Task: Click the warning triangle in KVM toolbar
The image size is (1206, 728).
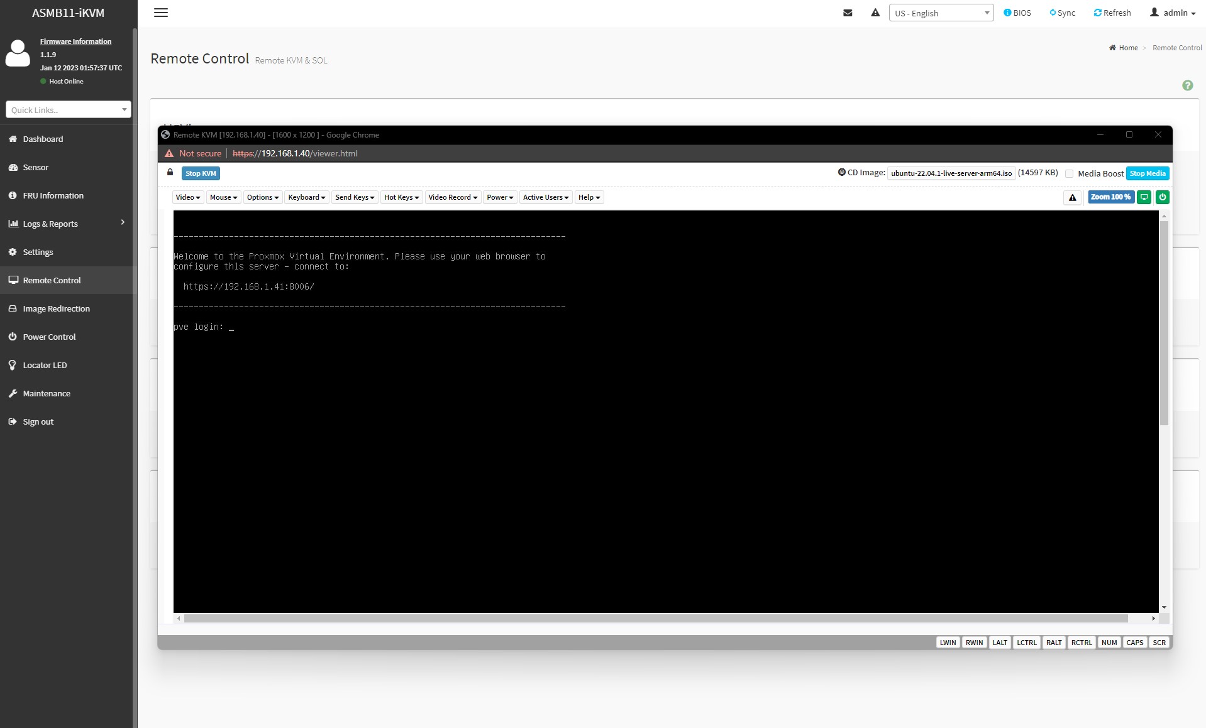Action: tap(1073, 197)
